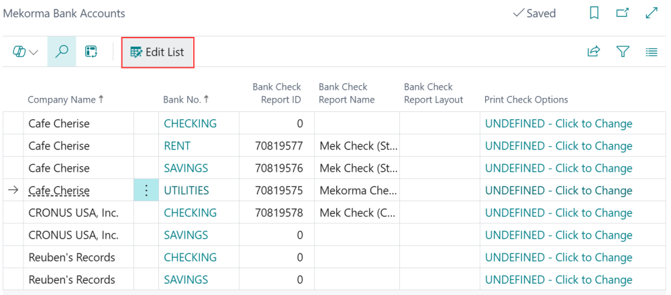Click Bank Check Report ID column header

click(277, 93)
